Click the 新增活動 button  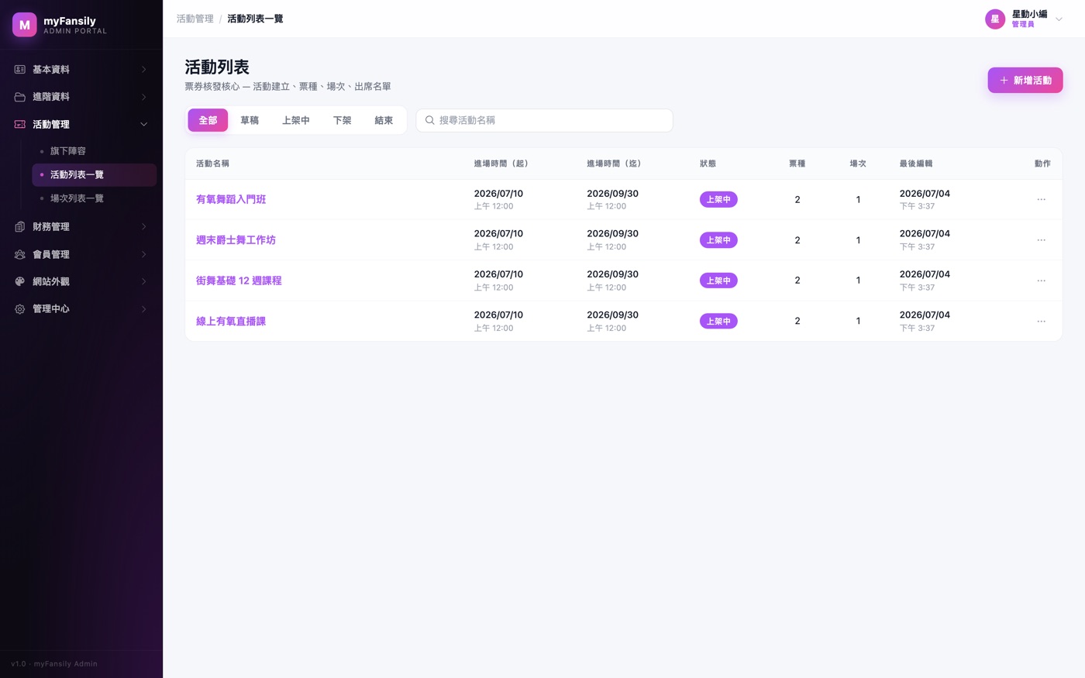1025,81
